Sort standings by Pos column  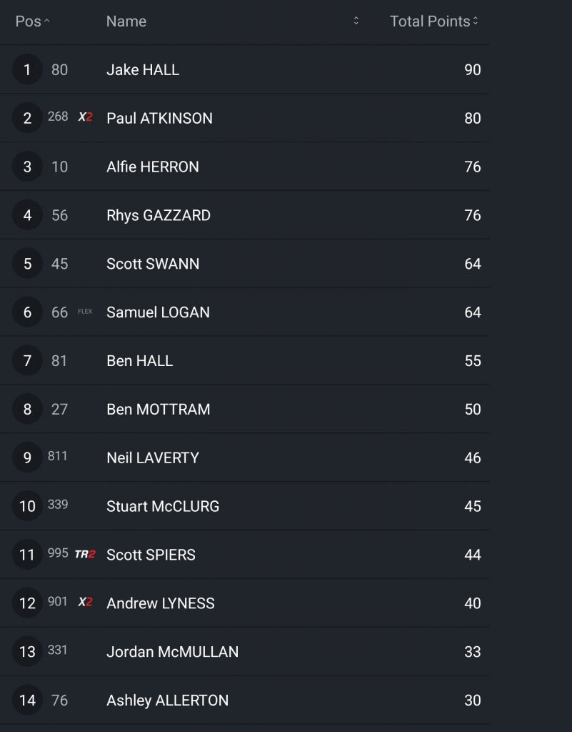32,21
